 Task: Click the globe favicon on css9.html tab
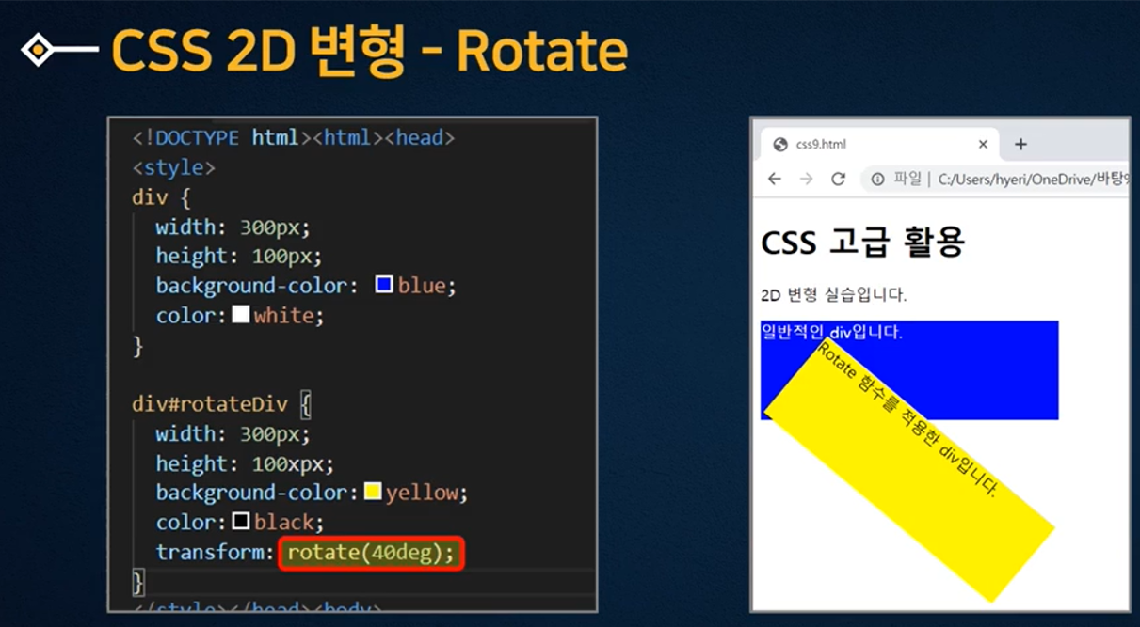tap(779, 144)
